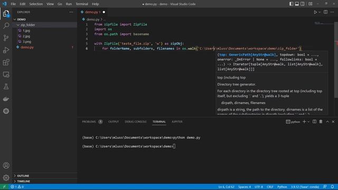
Task: Open the Go menu
Action: pyautogui.click(x=60, y=4)
